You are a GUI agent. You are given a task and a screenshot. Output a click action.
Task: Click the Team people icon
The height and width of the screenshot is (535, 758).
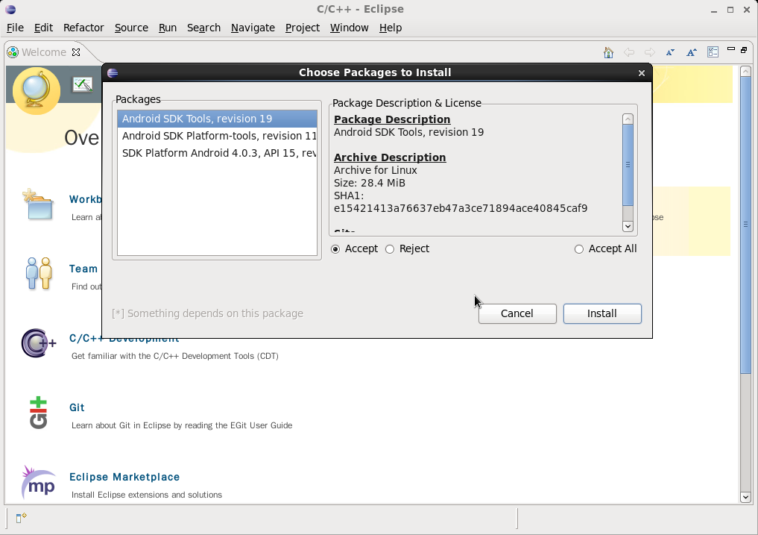(38, 274)
